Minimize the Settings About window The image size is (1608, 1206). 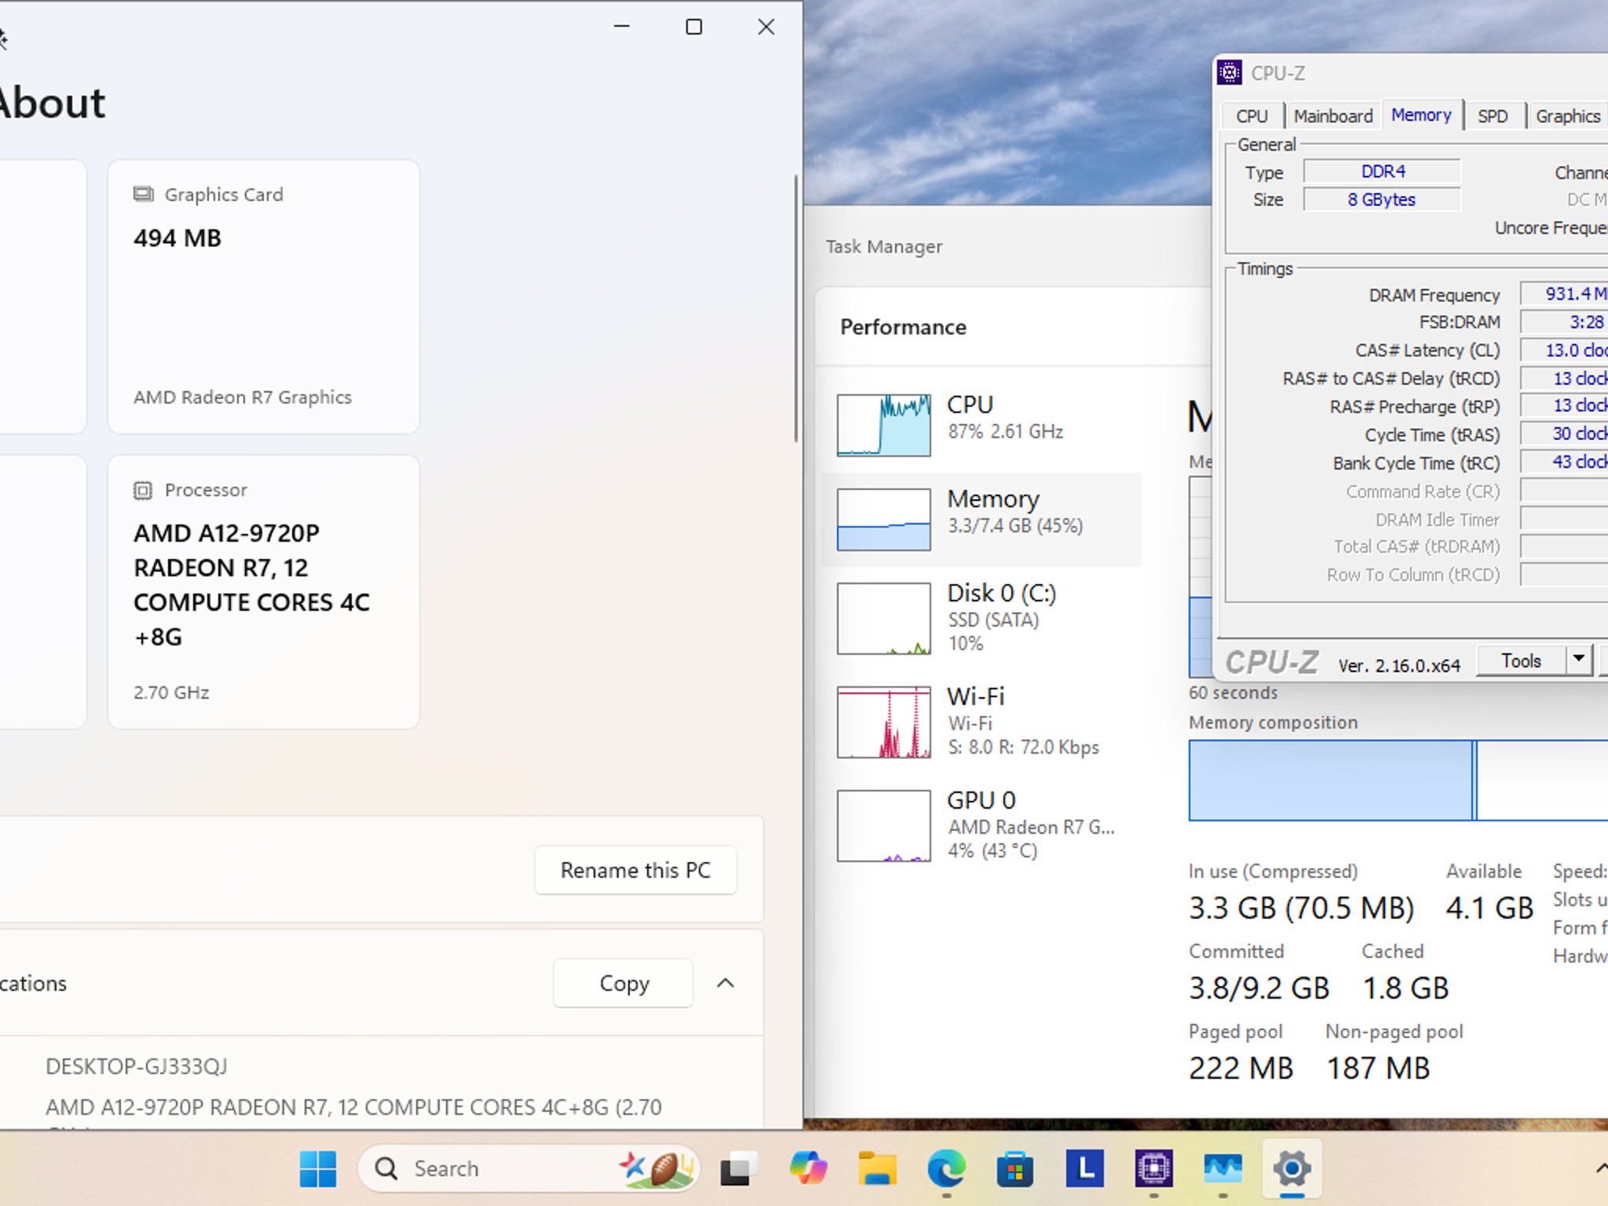pos(622,27)
